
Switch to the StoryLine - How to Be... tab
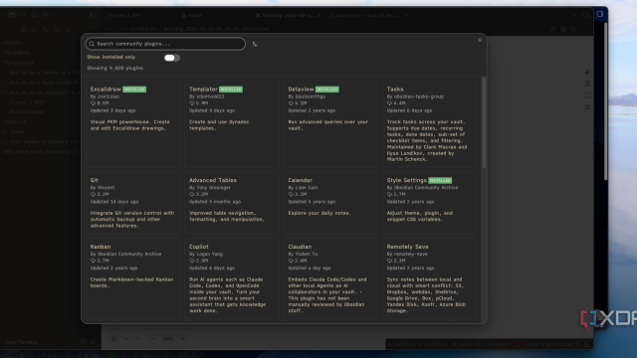[x=362, y=15]
